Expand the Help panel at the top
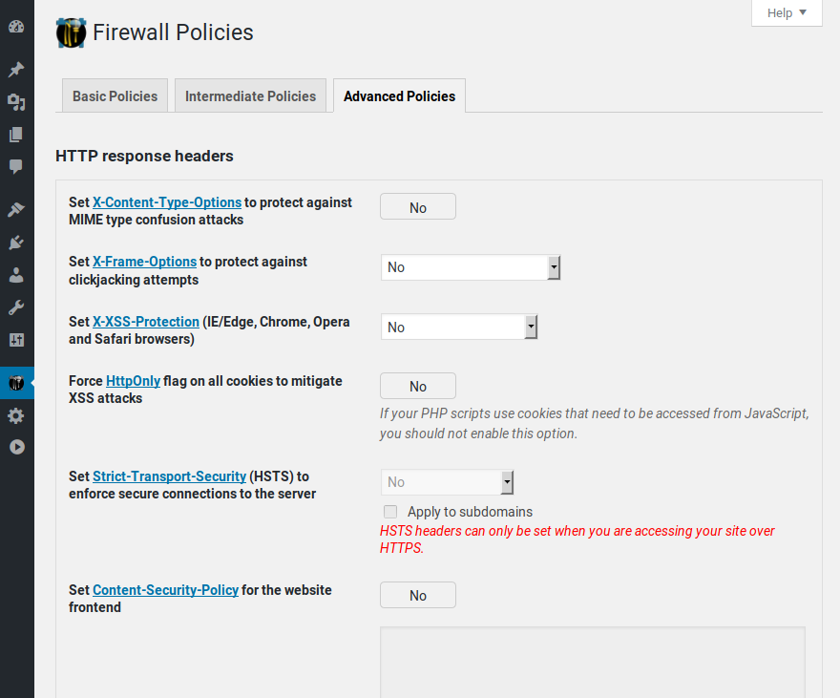This screenshot has height=698, width=840. [x=787, y=12]
